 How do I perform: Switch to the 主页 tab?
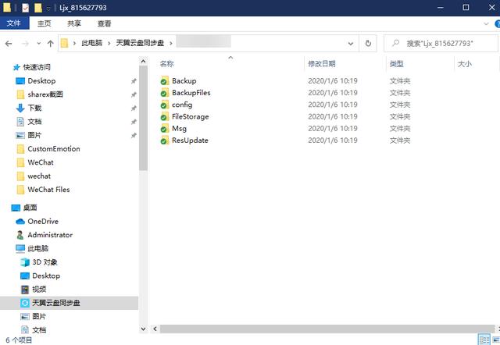44,23
